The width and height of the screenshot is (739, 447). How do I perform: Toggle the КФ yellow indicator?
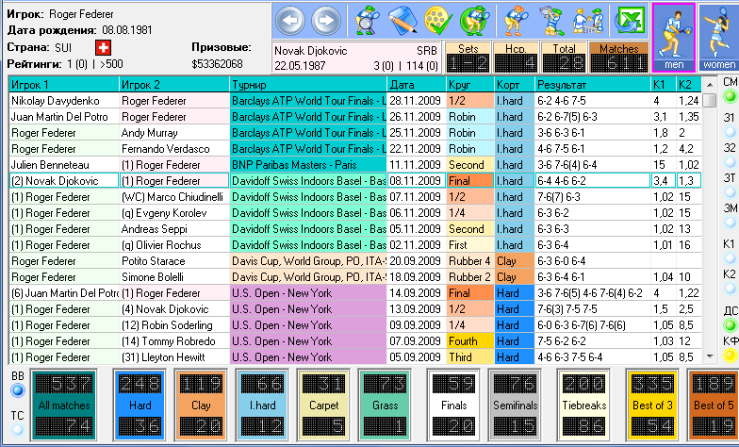pyautogui.click(x=730, y=356)
